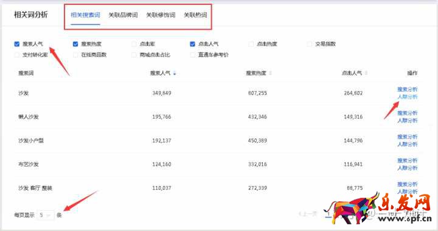Sort by 点击人气 column arrow icon
Image resolution: width=438 pixels, height=231 pixels.
point(366,73)
